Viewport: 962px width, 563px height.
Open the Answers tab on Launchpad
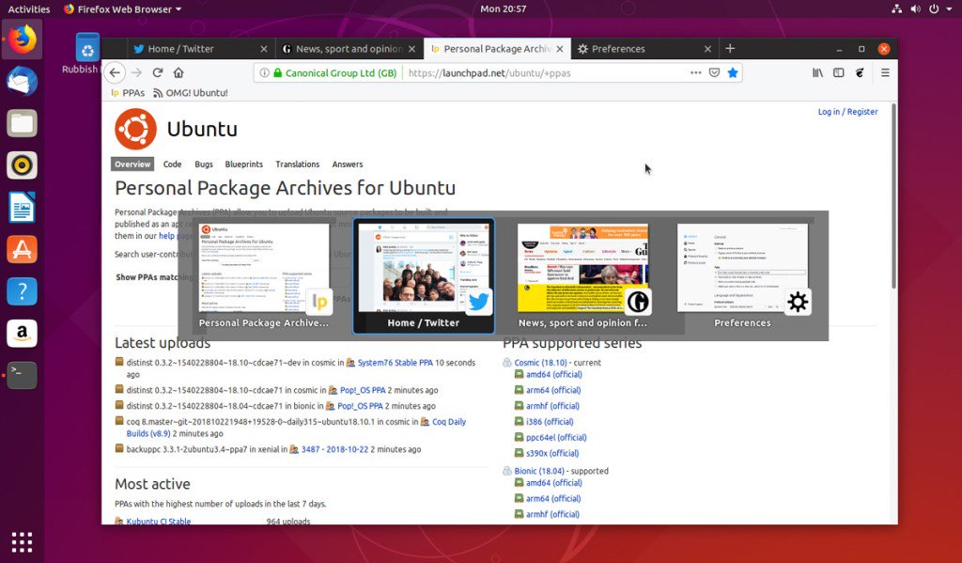[x=348, y=164]
